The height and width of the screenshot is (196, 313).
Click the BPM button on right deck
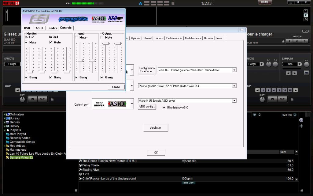305,31
